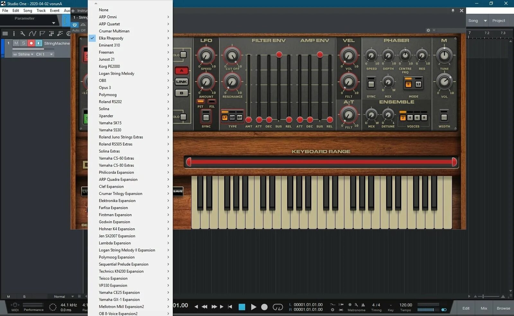The height and width of the screenshot is (316, 514).
Task: Toggle the LFO SYNC switch
Action: pos(206,117)
